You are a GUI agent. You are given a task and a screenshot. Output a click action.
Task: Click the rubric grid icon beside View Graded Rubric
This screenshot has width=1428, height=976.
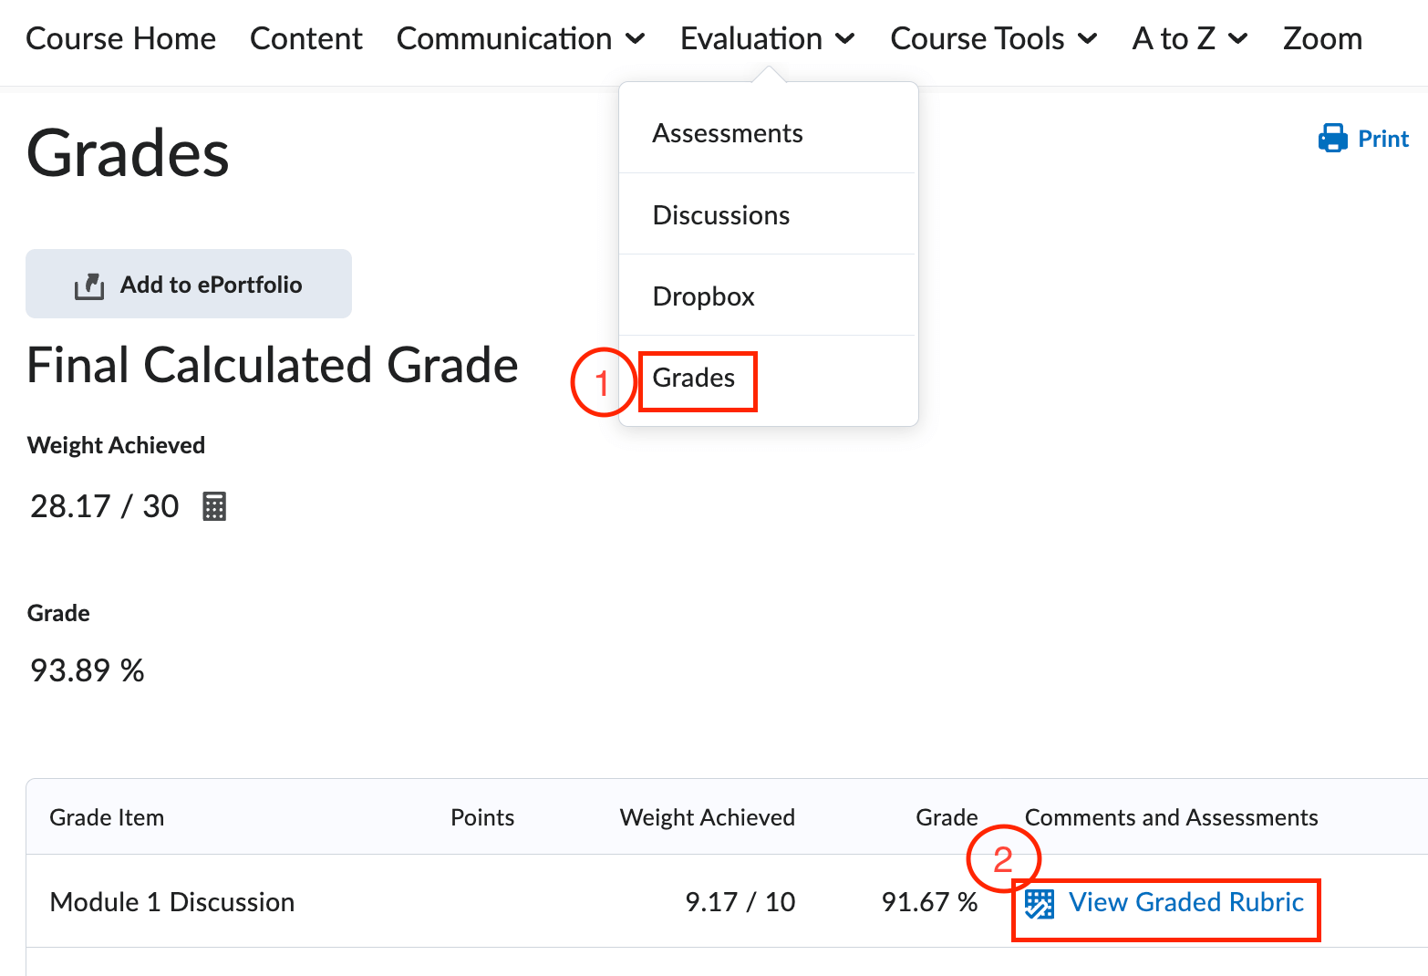(x=1040, y=902)
